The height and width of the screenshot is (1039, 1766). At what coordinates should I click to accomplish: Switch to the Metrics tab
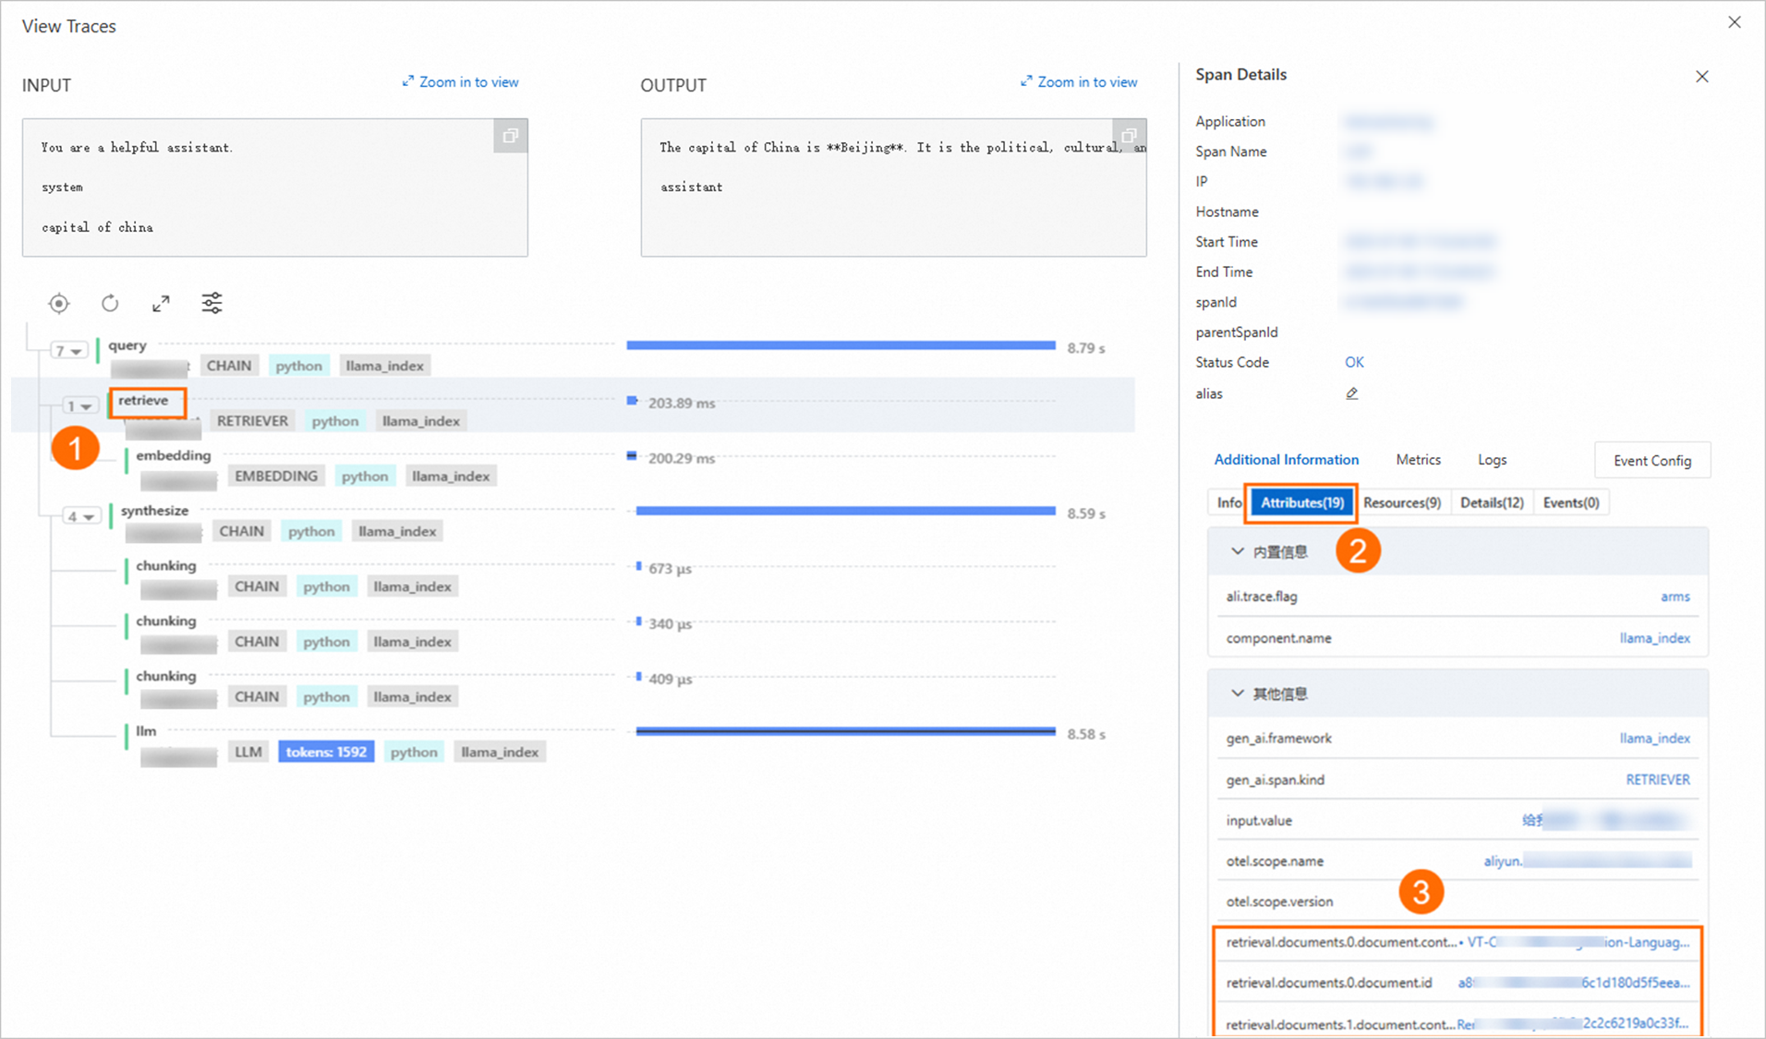pos(1418,460)
